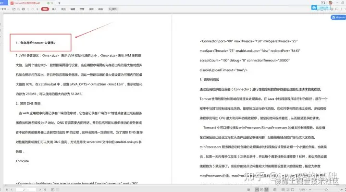Click the window layout icon near avatar
The image size is (346, 192).
(x=323, y=3)
